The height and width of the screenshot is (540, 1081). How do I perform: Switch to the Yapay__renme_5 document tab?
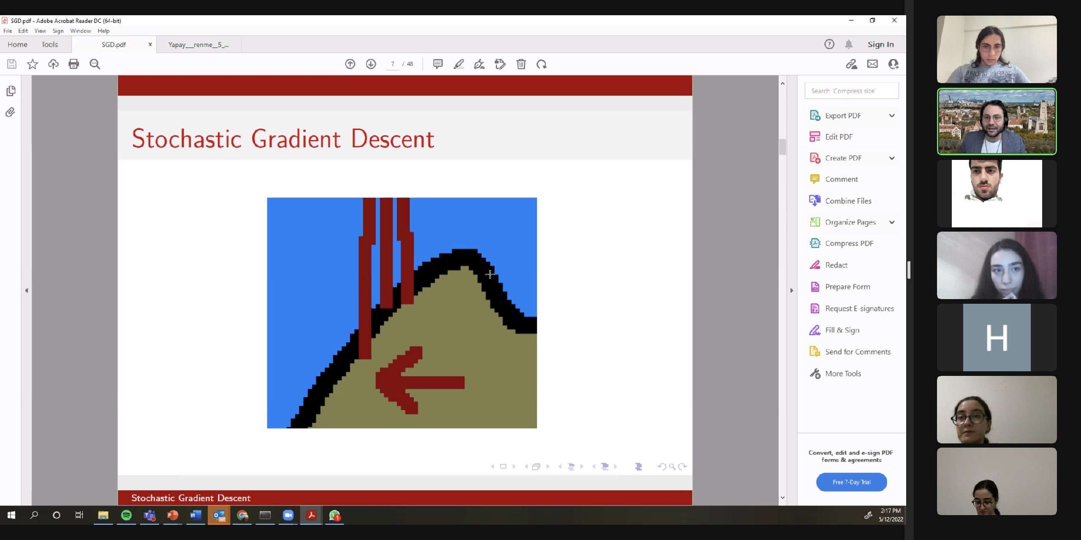(x=198, y=45)
